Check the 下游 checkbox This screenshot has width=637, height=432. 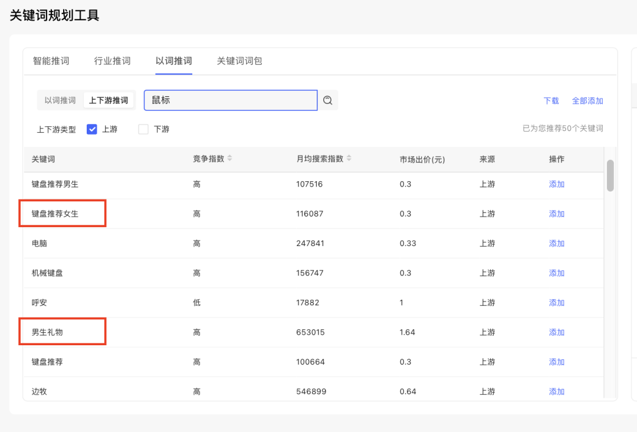143,129
